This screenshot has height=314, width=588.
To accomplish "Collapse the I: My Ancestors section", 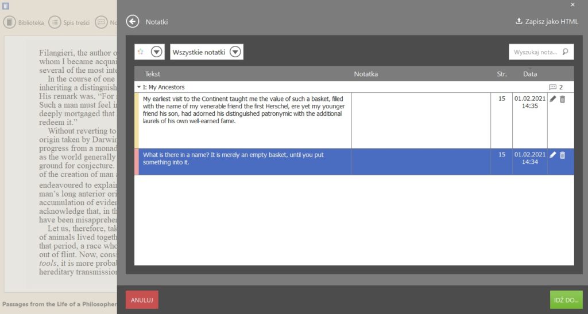I will tap(138, 87).
